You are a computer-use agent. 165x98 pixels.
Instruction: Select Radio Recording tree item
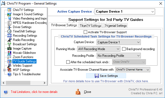pyautogui.click(x=24, y=40)
